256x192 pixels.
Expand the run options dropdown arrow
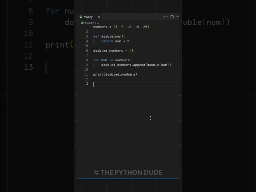coord(167,17)
